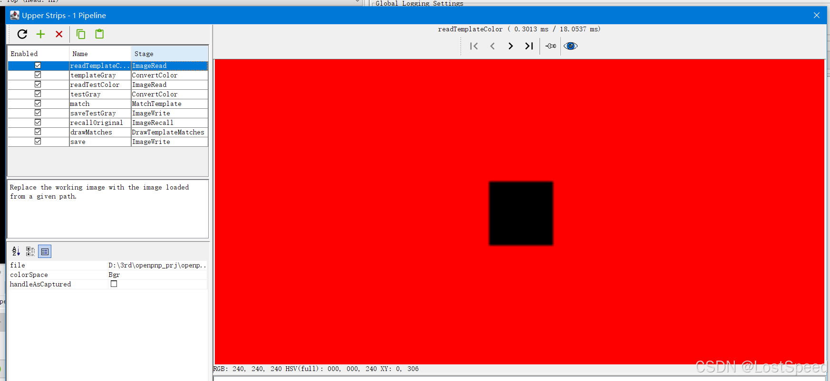Click the ImageRecall stage type cell
This screenshot has width=830, height=381.
click(x=169, y=123)
